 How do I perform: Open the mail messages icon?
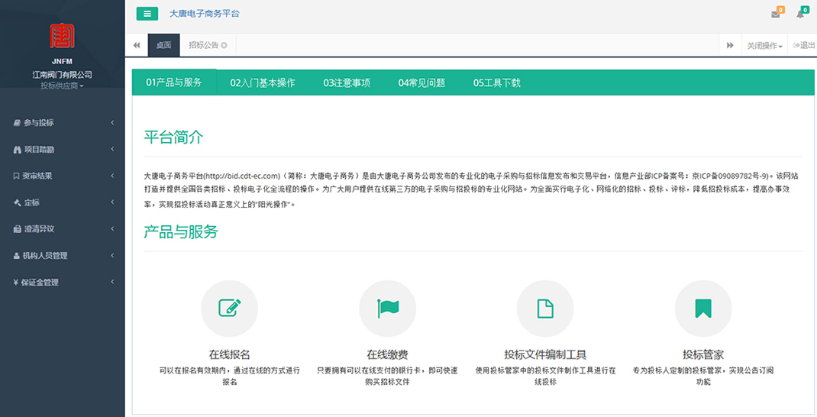pyautogui.click(x=777, y=14)
